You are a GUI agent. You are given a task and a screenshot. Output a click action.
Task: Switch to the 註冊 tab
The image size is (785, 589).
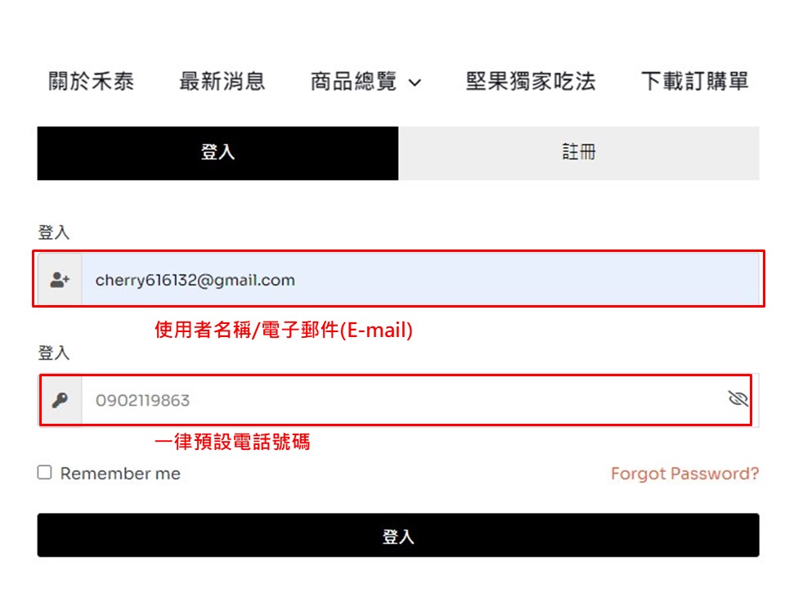(x=579, y=153)
